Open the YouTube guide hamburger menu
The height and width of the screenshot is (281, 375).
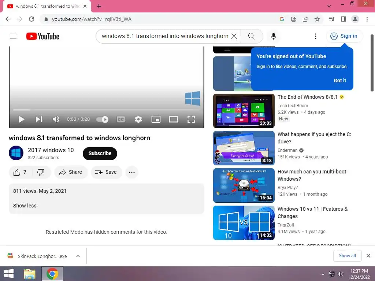coord(13,36)
